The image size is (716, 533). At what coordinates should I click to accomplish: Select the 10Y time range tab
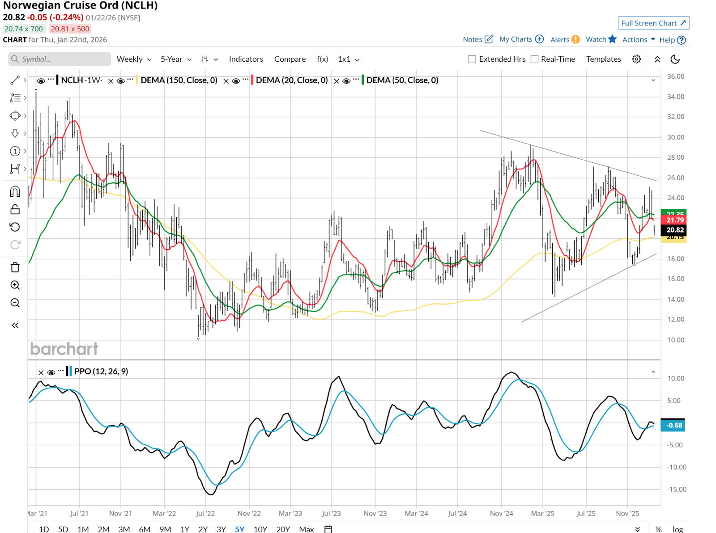(x=260, y=529)
